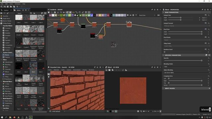Collapse the Material Filters tree group
Viewport: 212px width, 119px height.
click(x=1, y=82)
